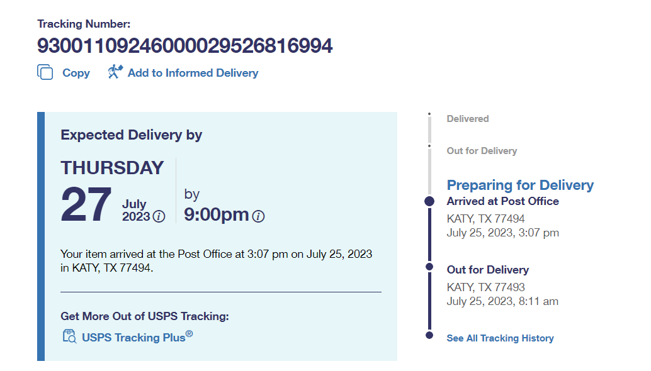Click the Expected Delivery by heading
Image resolution: width=651 pixels, height=371 pixels.
tap(131, 135)
